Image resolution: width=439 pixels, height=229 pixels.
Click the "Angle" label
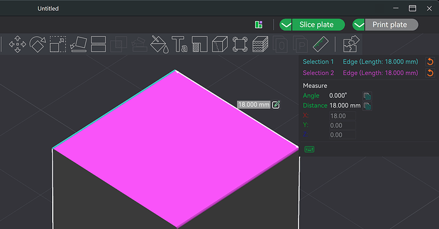pyautogui.click(x=311, y=96)
